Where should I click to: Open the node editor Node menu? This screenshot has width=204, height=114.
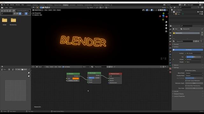tap(60, 67)
